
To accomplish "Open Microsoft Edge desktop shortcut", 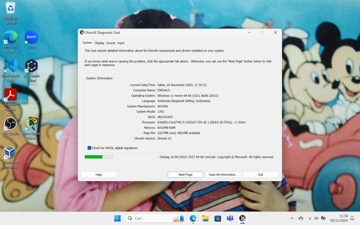I will [11, 38].
